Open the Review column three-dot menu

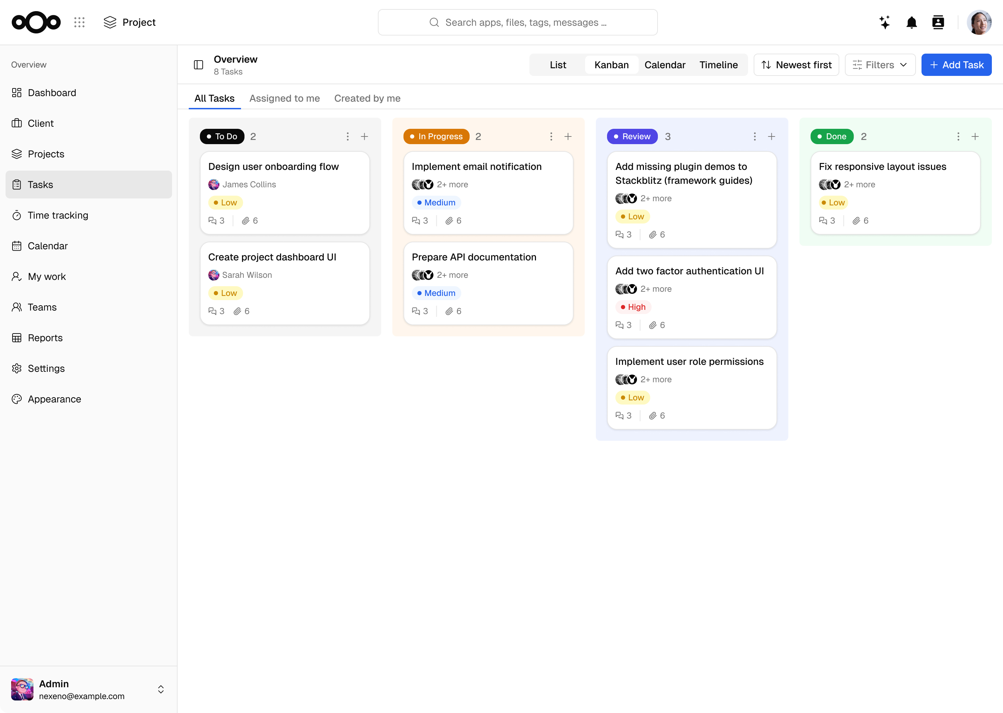click(754, 136)
